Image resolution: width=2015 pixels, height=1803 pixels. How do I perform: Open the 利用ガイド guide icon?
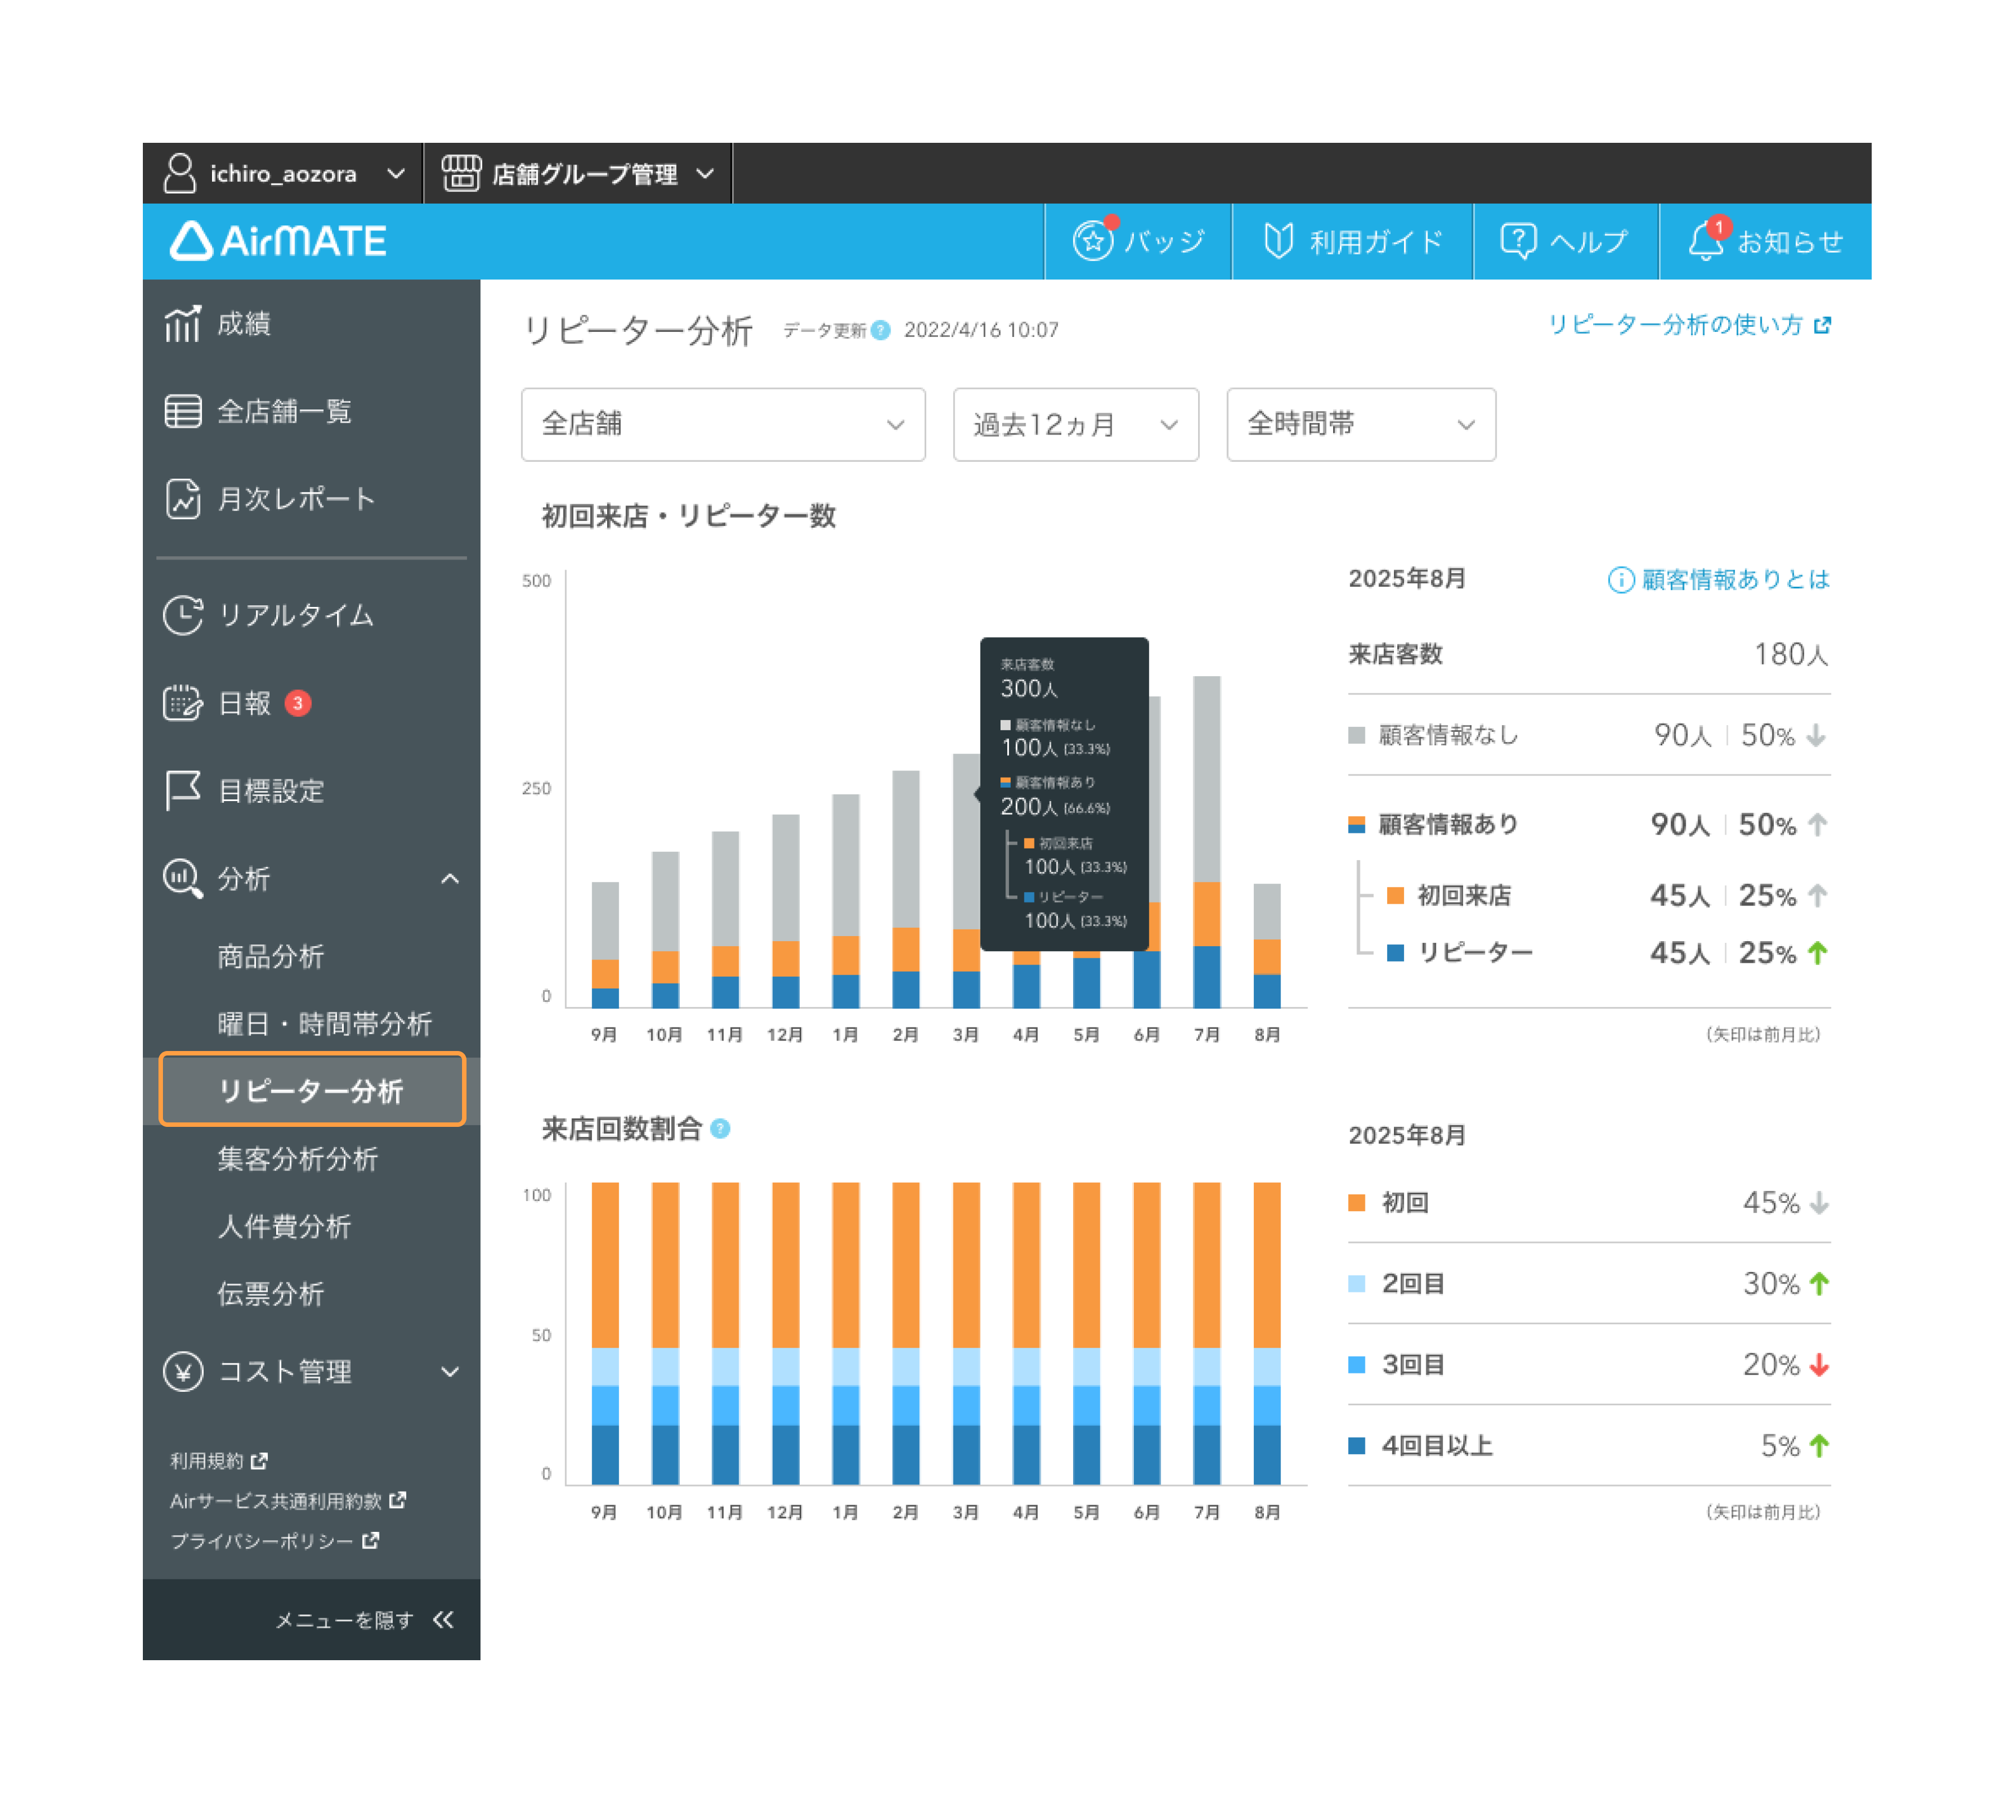click(x=1278, y=241)
